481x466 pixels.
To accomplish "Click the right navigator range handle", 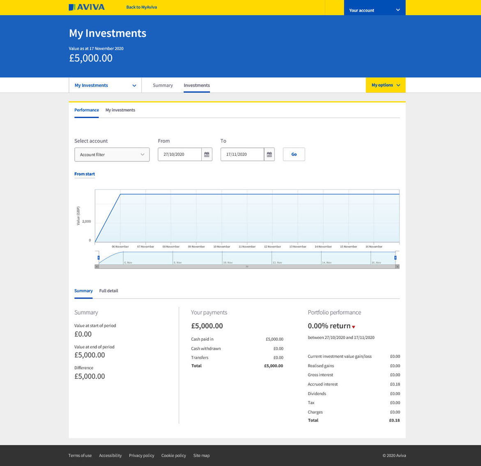I will [396, 258].
